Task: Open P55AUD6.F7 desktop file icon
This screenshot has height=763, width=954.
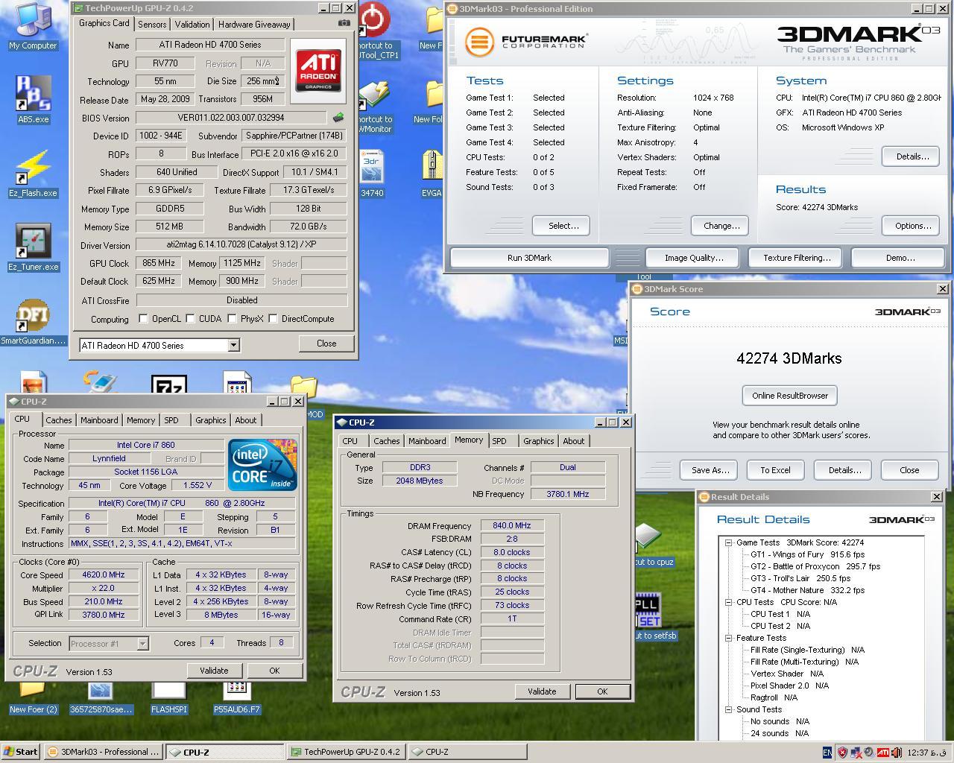Action: pos(236,697)
